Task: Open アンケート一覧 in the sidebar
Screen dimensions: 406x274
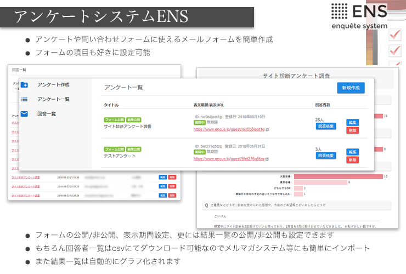Action: [x=53, y=99]
